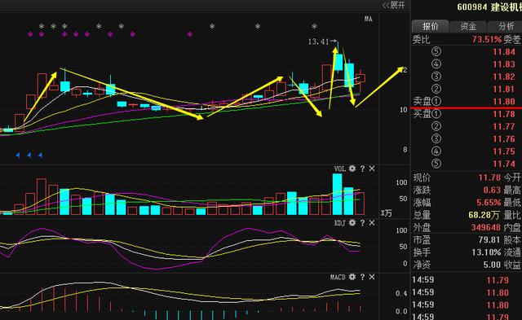Expand the panel using 展开 arrows
522x320 pixels.
click(394, 6)
